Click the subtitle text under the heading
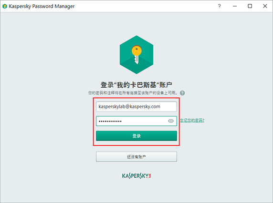The height and width of the screenshot is (203, 273). coord(133,93)
